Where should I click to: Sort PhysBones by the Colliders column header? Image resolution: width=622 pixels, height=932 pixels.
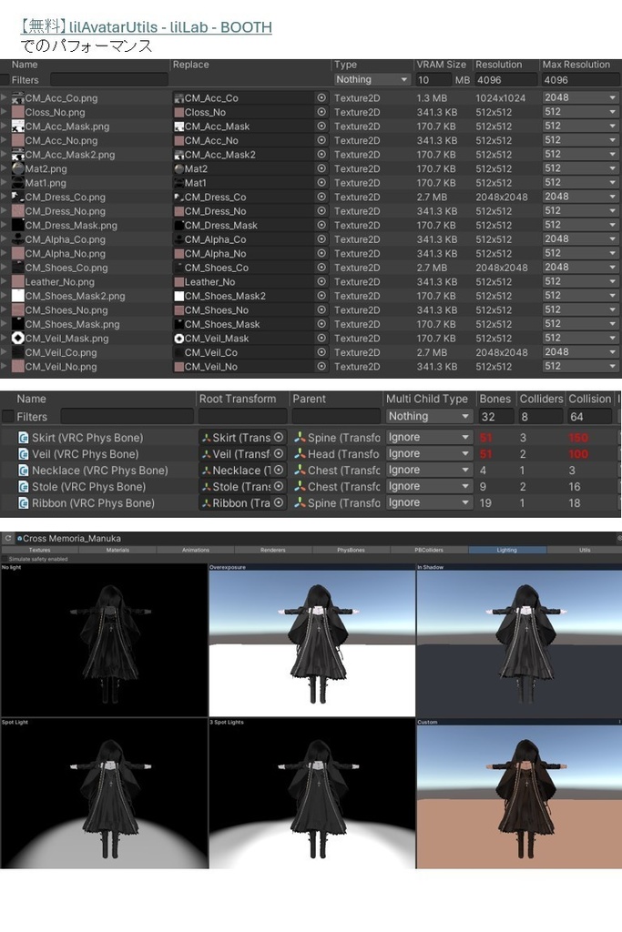tap(541, 399)
